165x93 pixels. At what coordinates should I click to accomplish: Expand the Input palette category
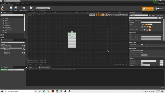tap(1, 36)
